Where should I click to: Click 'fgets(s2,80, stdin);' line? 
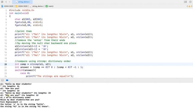tap(29, 25)
